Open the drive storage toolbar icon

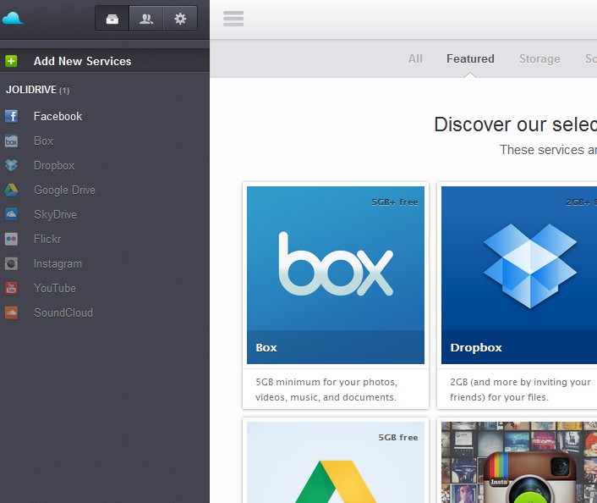[112, 19]
